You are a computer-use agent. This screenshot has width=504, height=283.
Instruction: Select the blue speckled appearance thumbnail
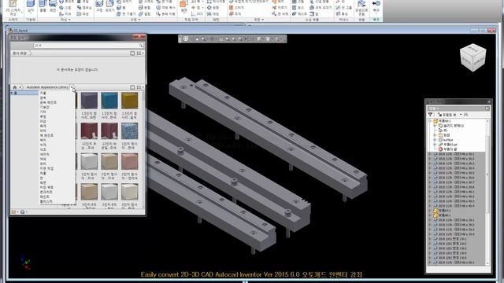[x=129, y=131]
